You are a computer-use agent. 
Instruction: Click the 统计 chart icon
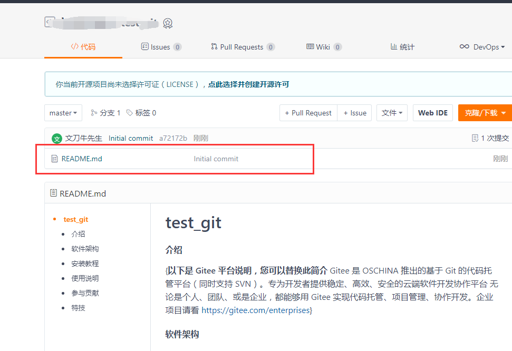click(393, 46)
